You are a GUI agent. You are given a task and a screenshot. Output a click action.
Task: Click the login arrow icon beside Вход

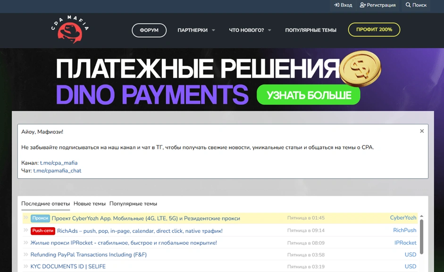pyautogui.click(x=336, y=5)
